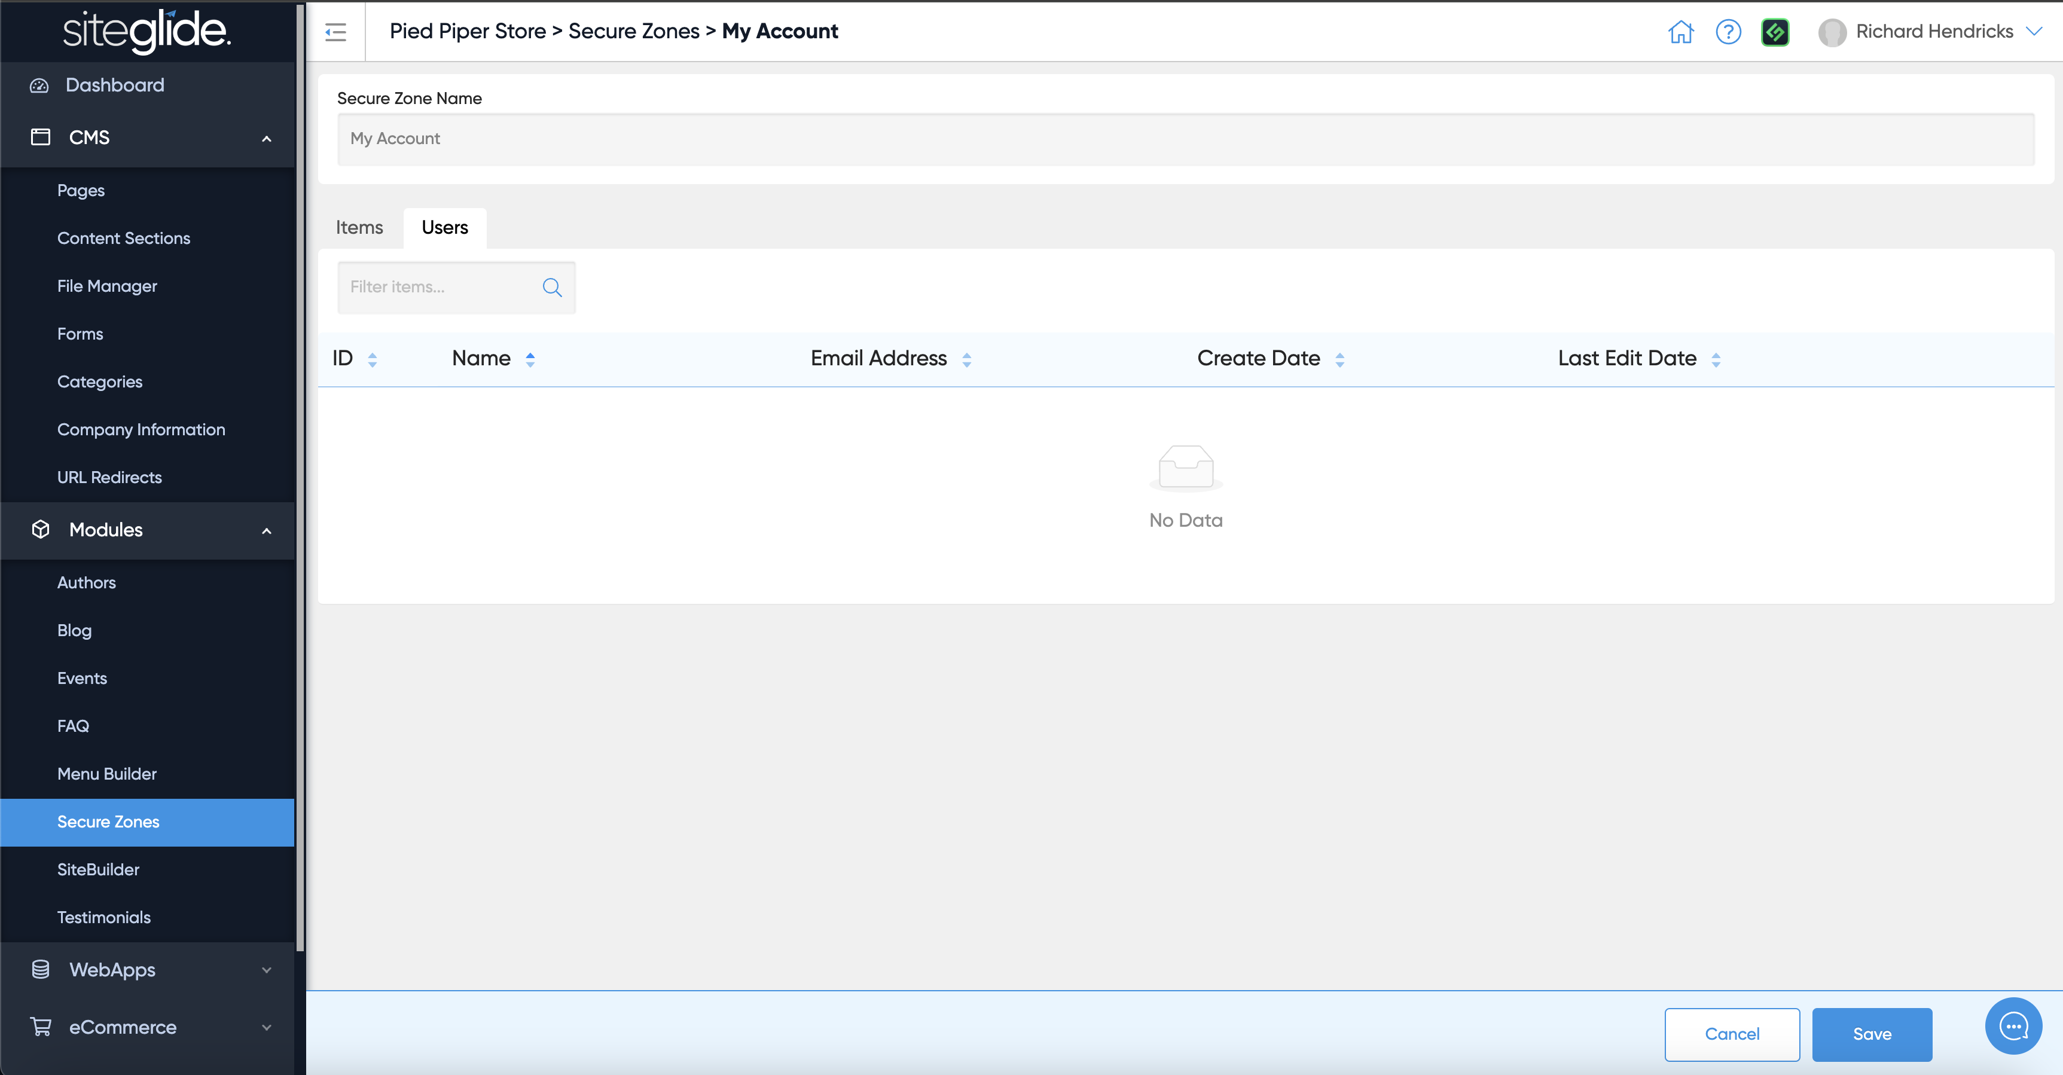
Task: Click the Cancel button
Action: [x=1732, y=1034]
